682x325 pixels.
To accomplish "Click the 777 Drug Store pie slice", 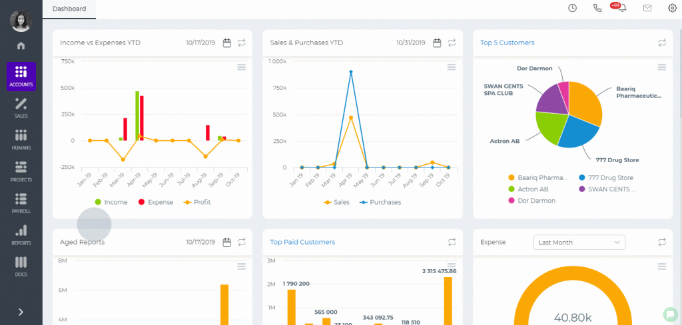I will [x=579, y=131].
